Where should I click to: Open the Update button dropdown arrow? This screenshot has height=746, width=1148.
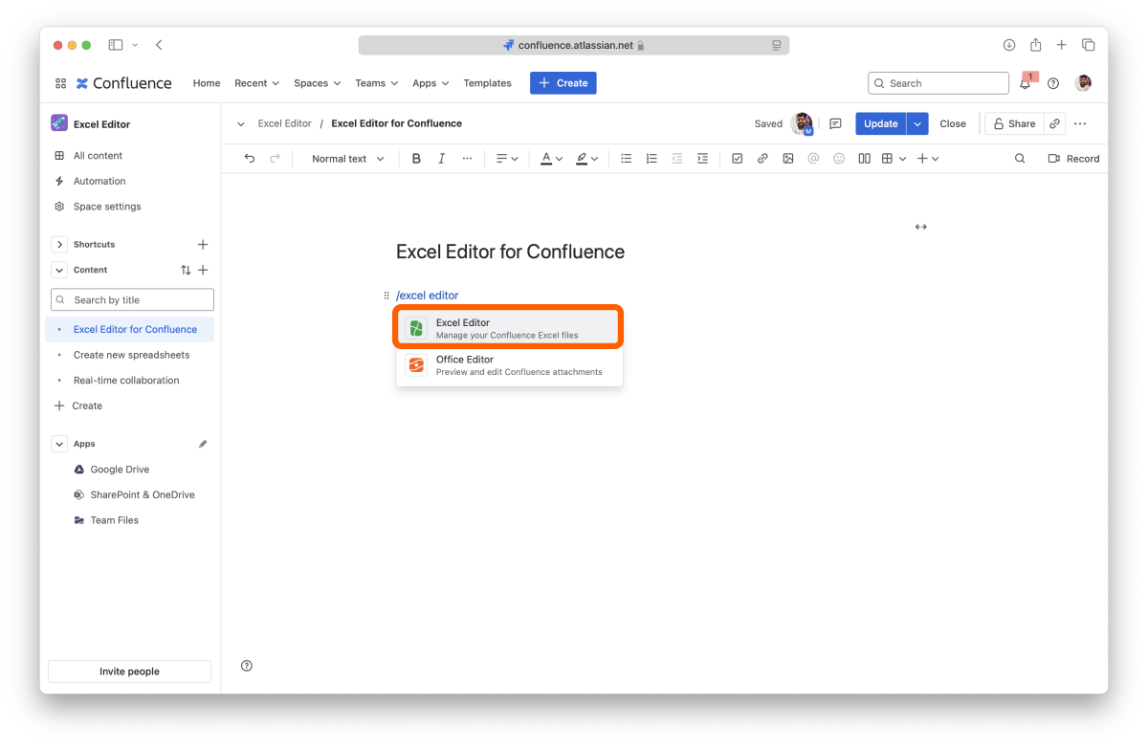click(917, 123)
